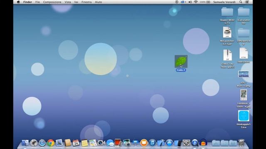266x149 pixels.
Task: Open the brown Contacts book in Dock
Action: (x=67, y=143)
